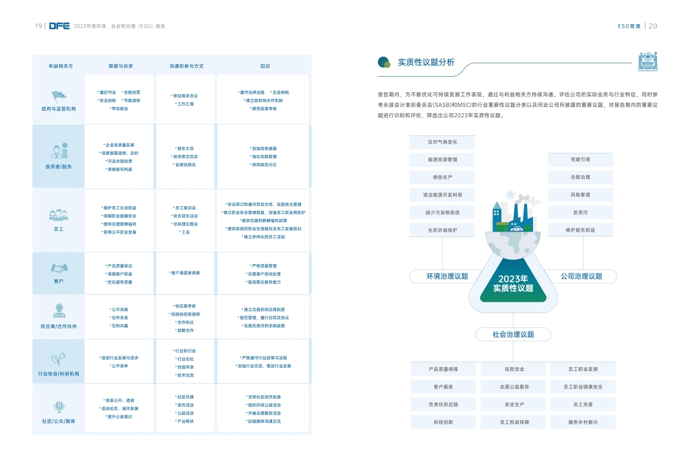Click the employee group icon

[59, 215]
